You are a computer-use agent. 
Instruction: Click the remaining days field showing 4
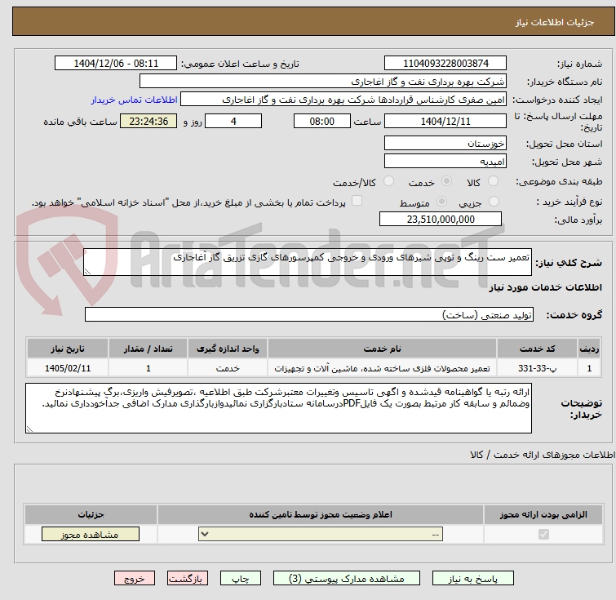point(233,121)
